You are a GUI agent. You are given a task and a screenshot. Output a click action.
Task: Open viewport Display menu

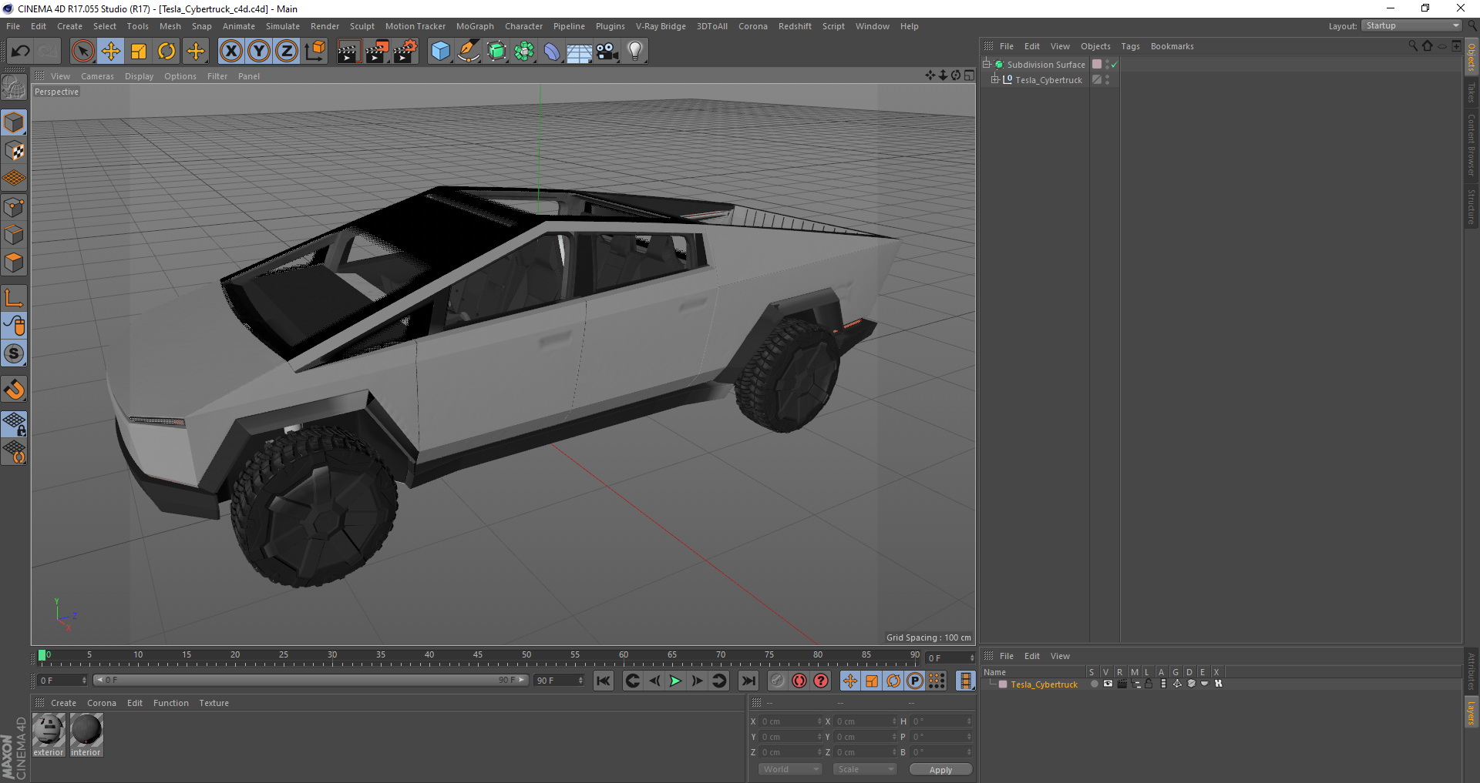coord(139,76)
